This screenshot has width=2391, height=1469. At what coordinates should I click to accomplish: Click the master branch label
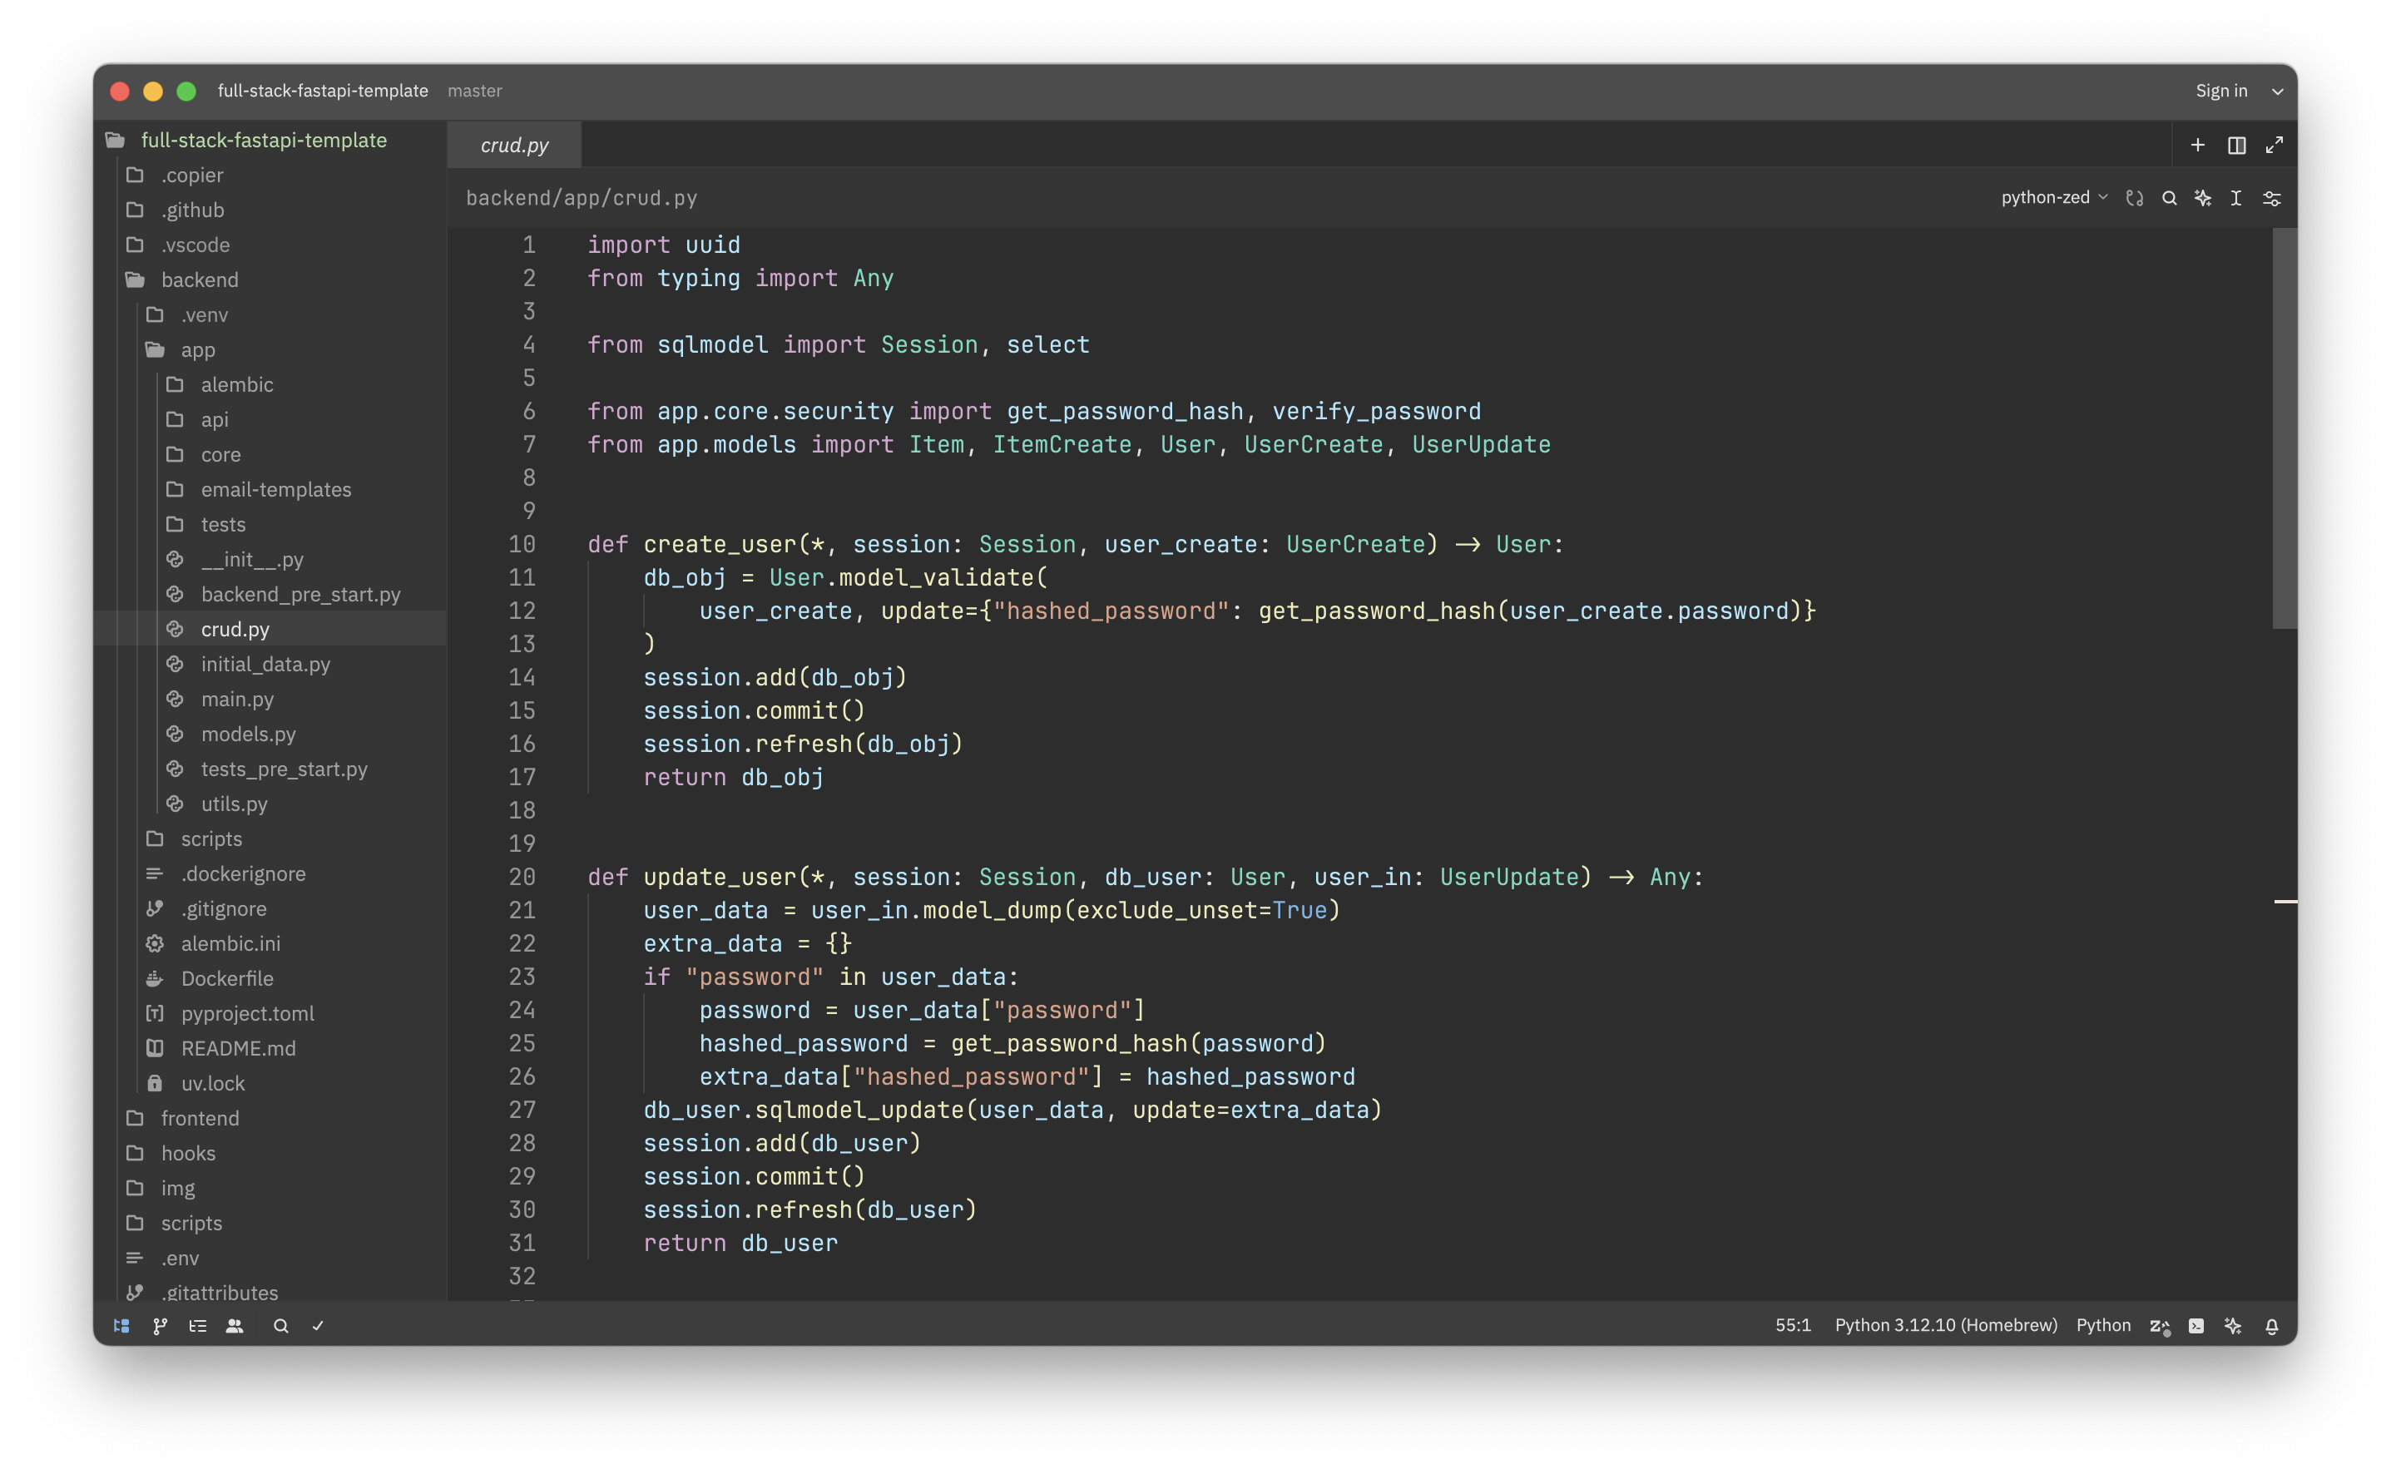click(474, 91)
